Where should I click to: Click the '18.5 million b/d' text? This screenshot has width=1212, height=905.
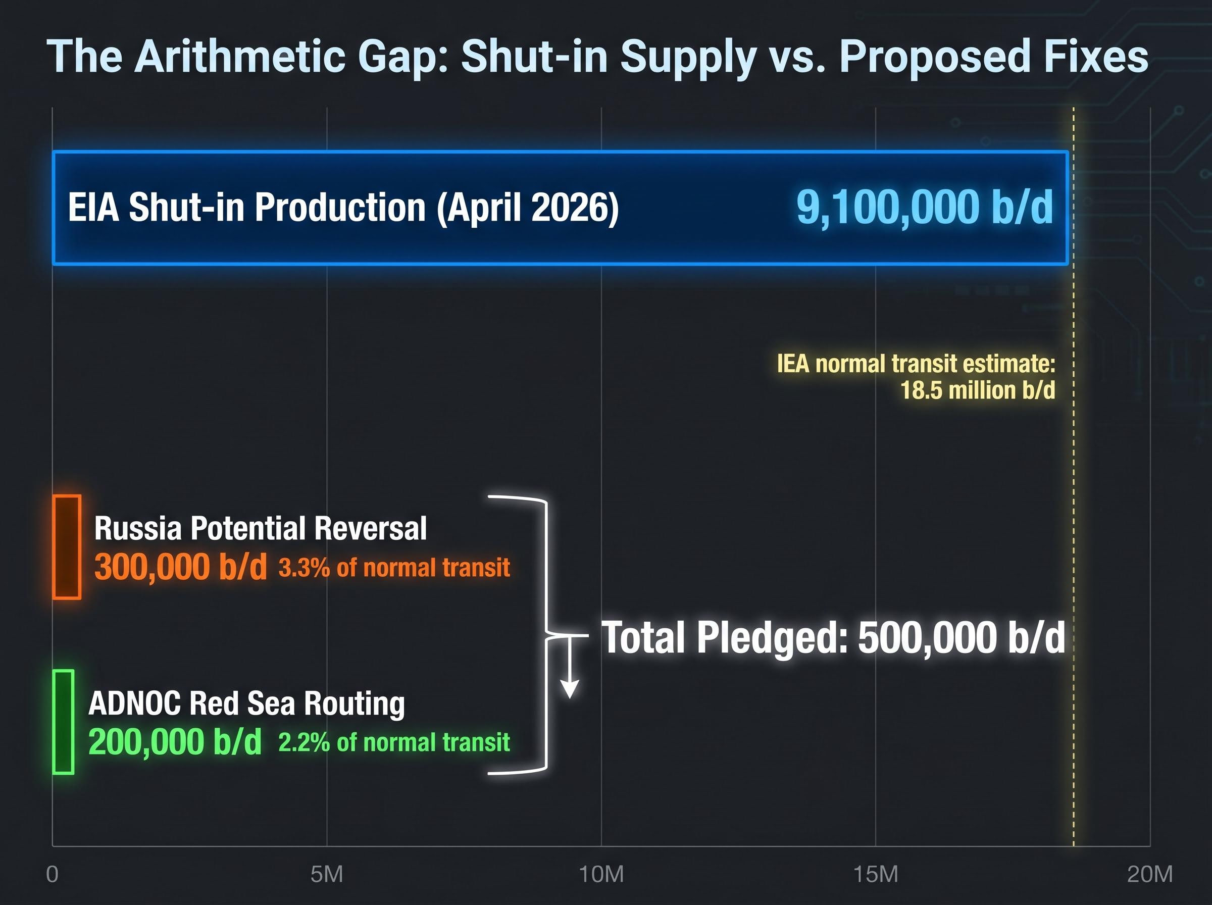[978, 390]
